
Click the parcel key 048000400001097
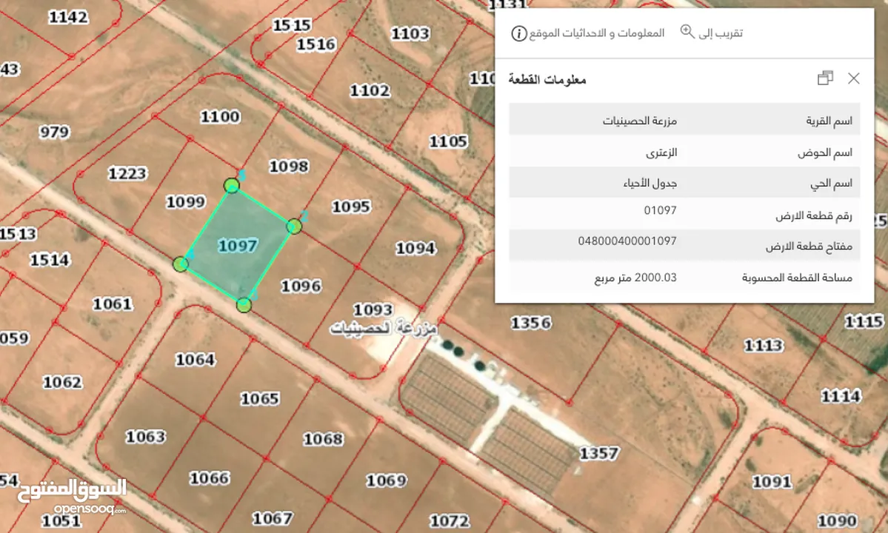(x=627, y=241)
